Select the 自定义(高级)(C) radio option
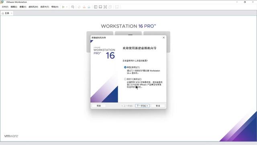Screen dimensions: 257x145 coord(125,79)
